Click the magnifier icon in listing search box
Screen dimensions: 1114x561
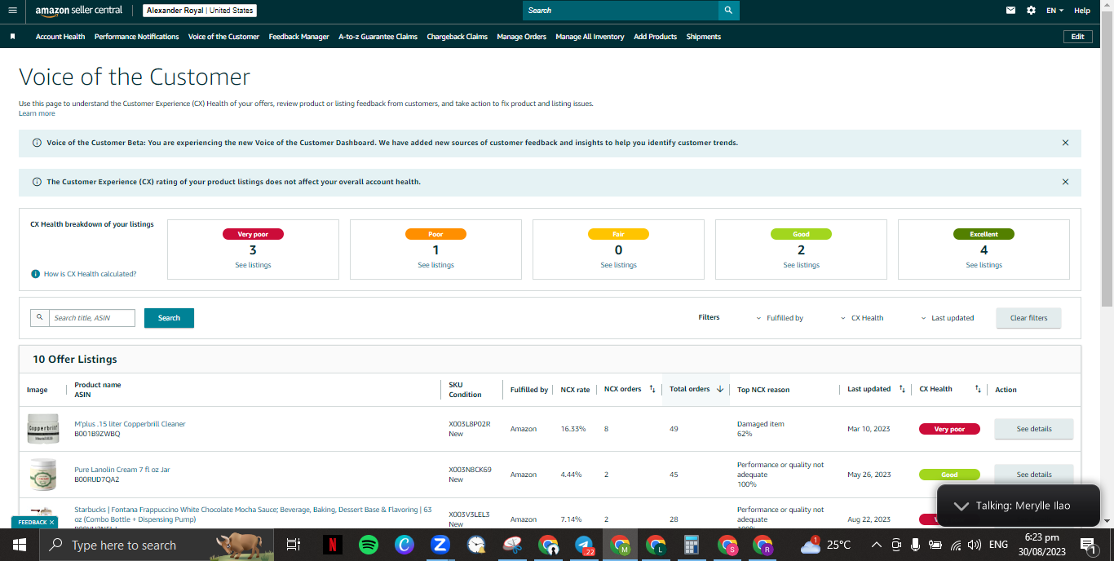point(39,318)
